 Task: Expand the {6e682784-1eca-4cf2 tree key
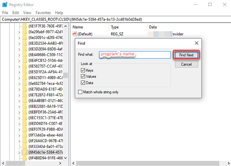19,84
